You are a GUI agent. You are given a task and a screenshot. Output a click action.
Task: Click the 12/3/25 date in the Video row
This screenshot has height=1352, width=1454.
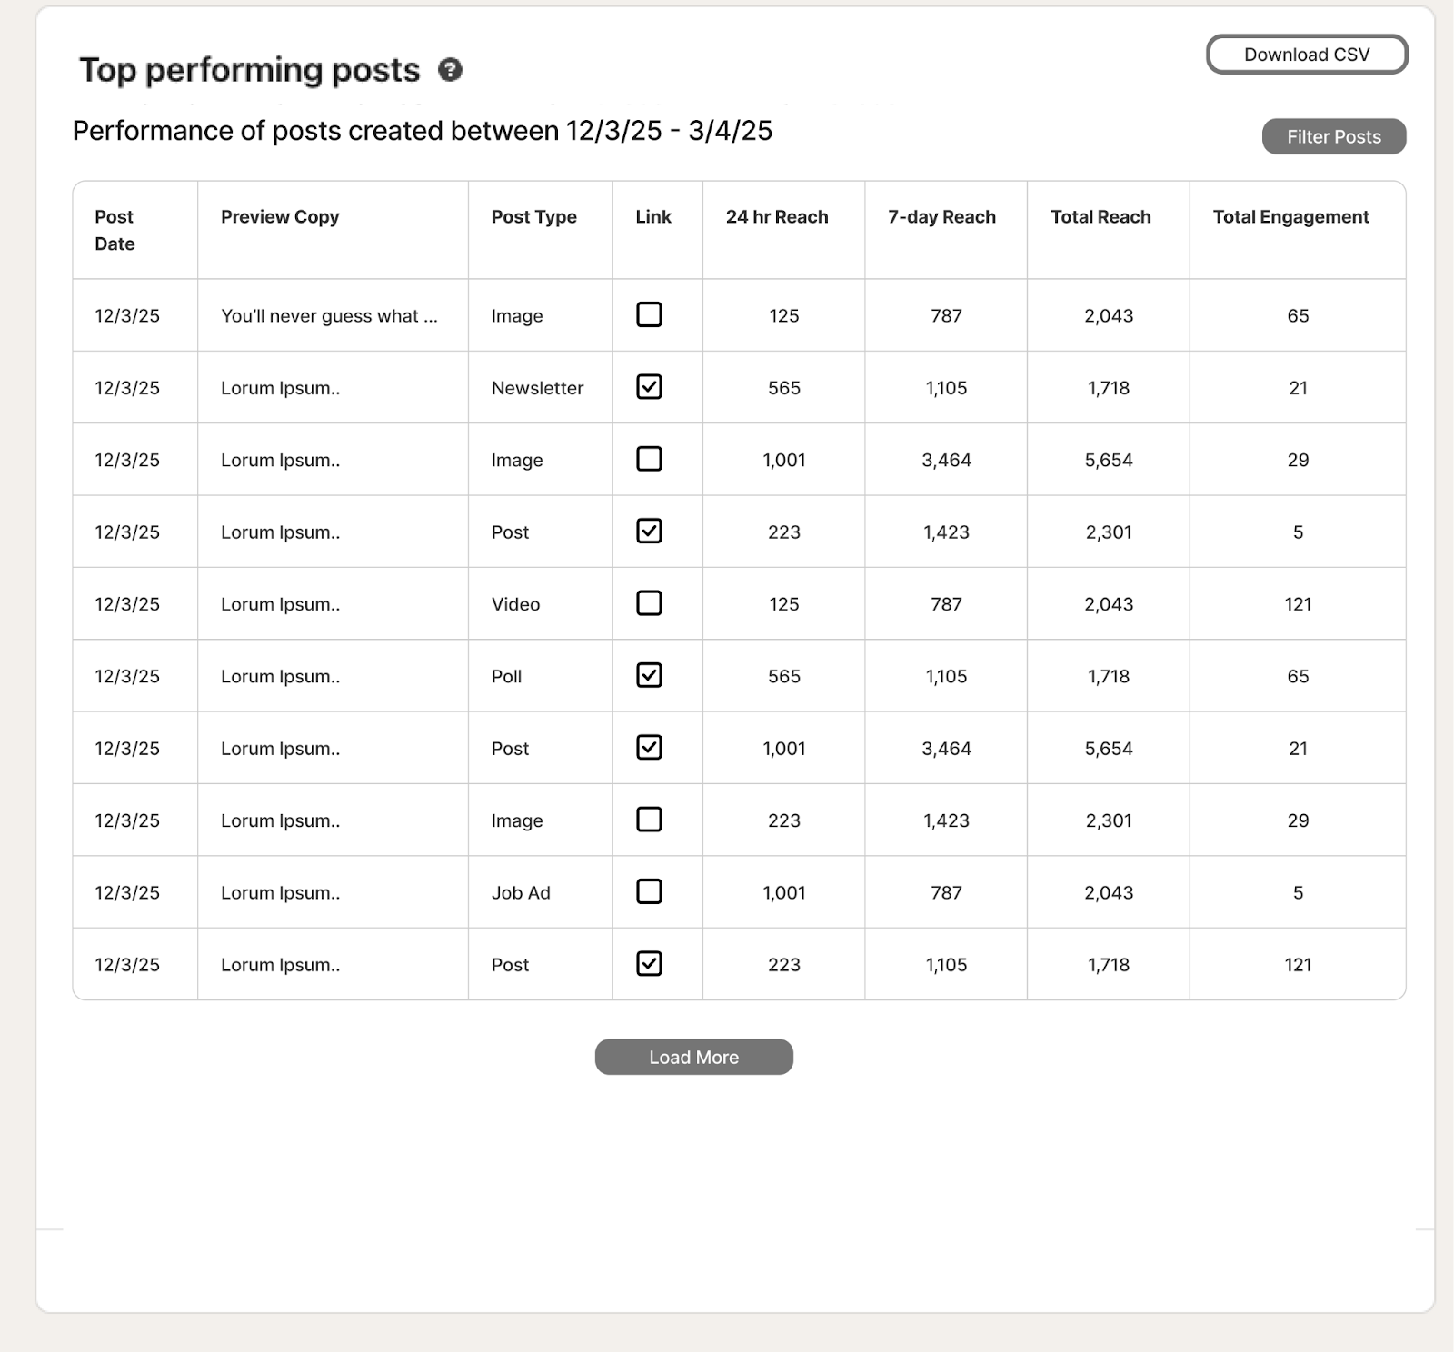click(127, 604)
